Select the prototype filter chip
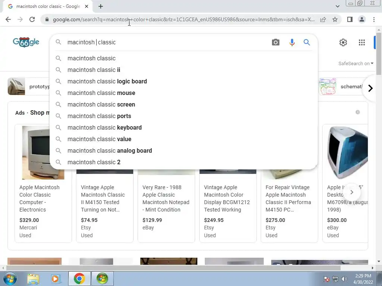 [29, 86]
